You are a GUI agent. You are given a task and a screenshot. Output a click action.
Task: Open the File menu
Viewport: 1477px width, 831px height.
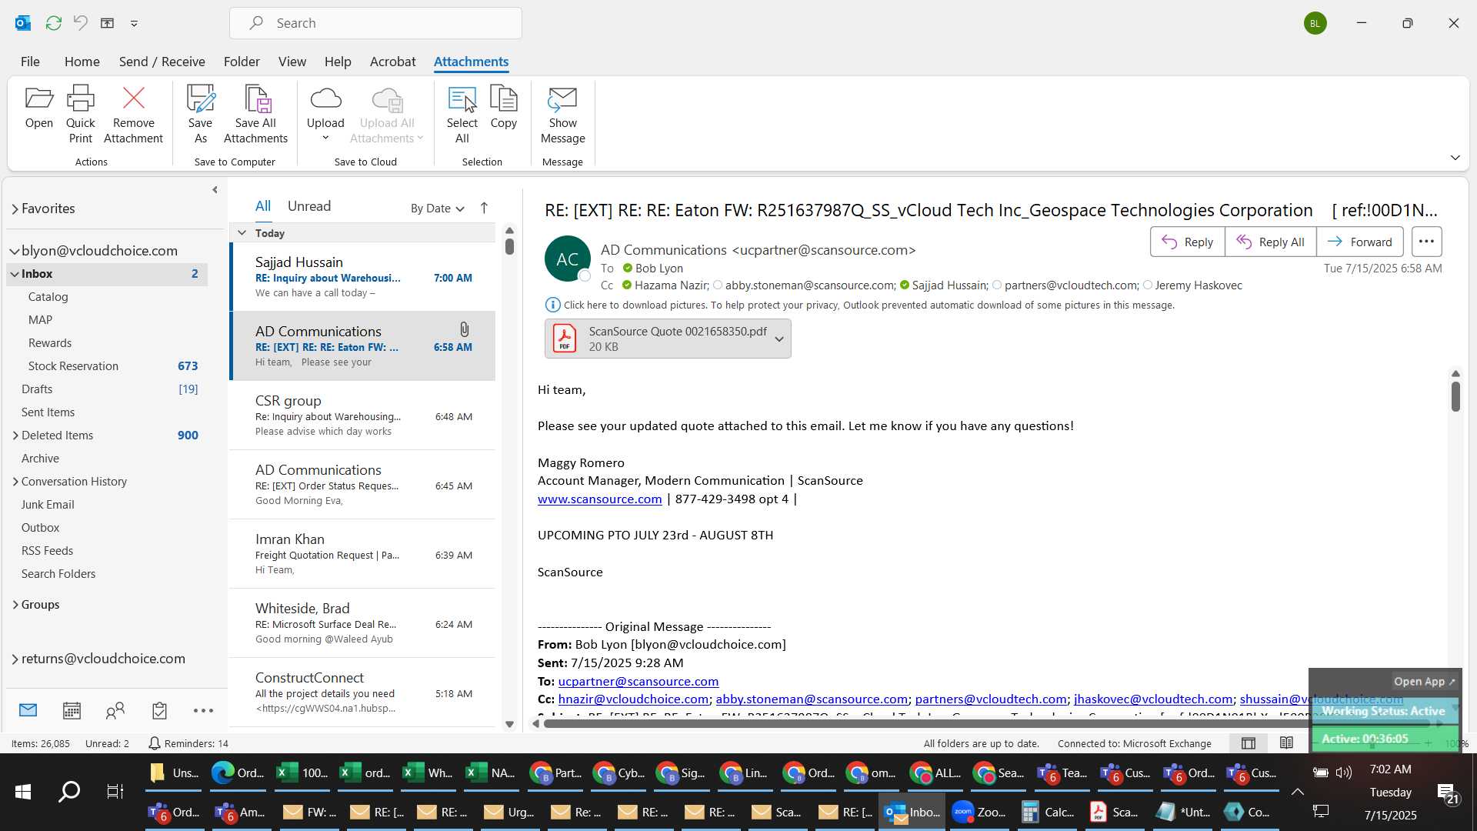[x=30, y=62]
